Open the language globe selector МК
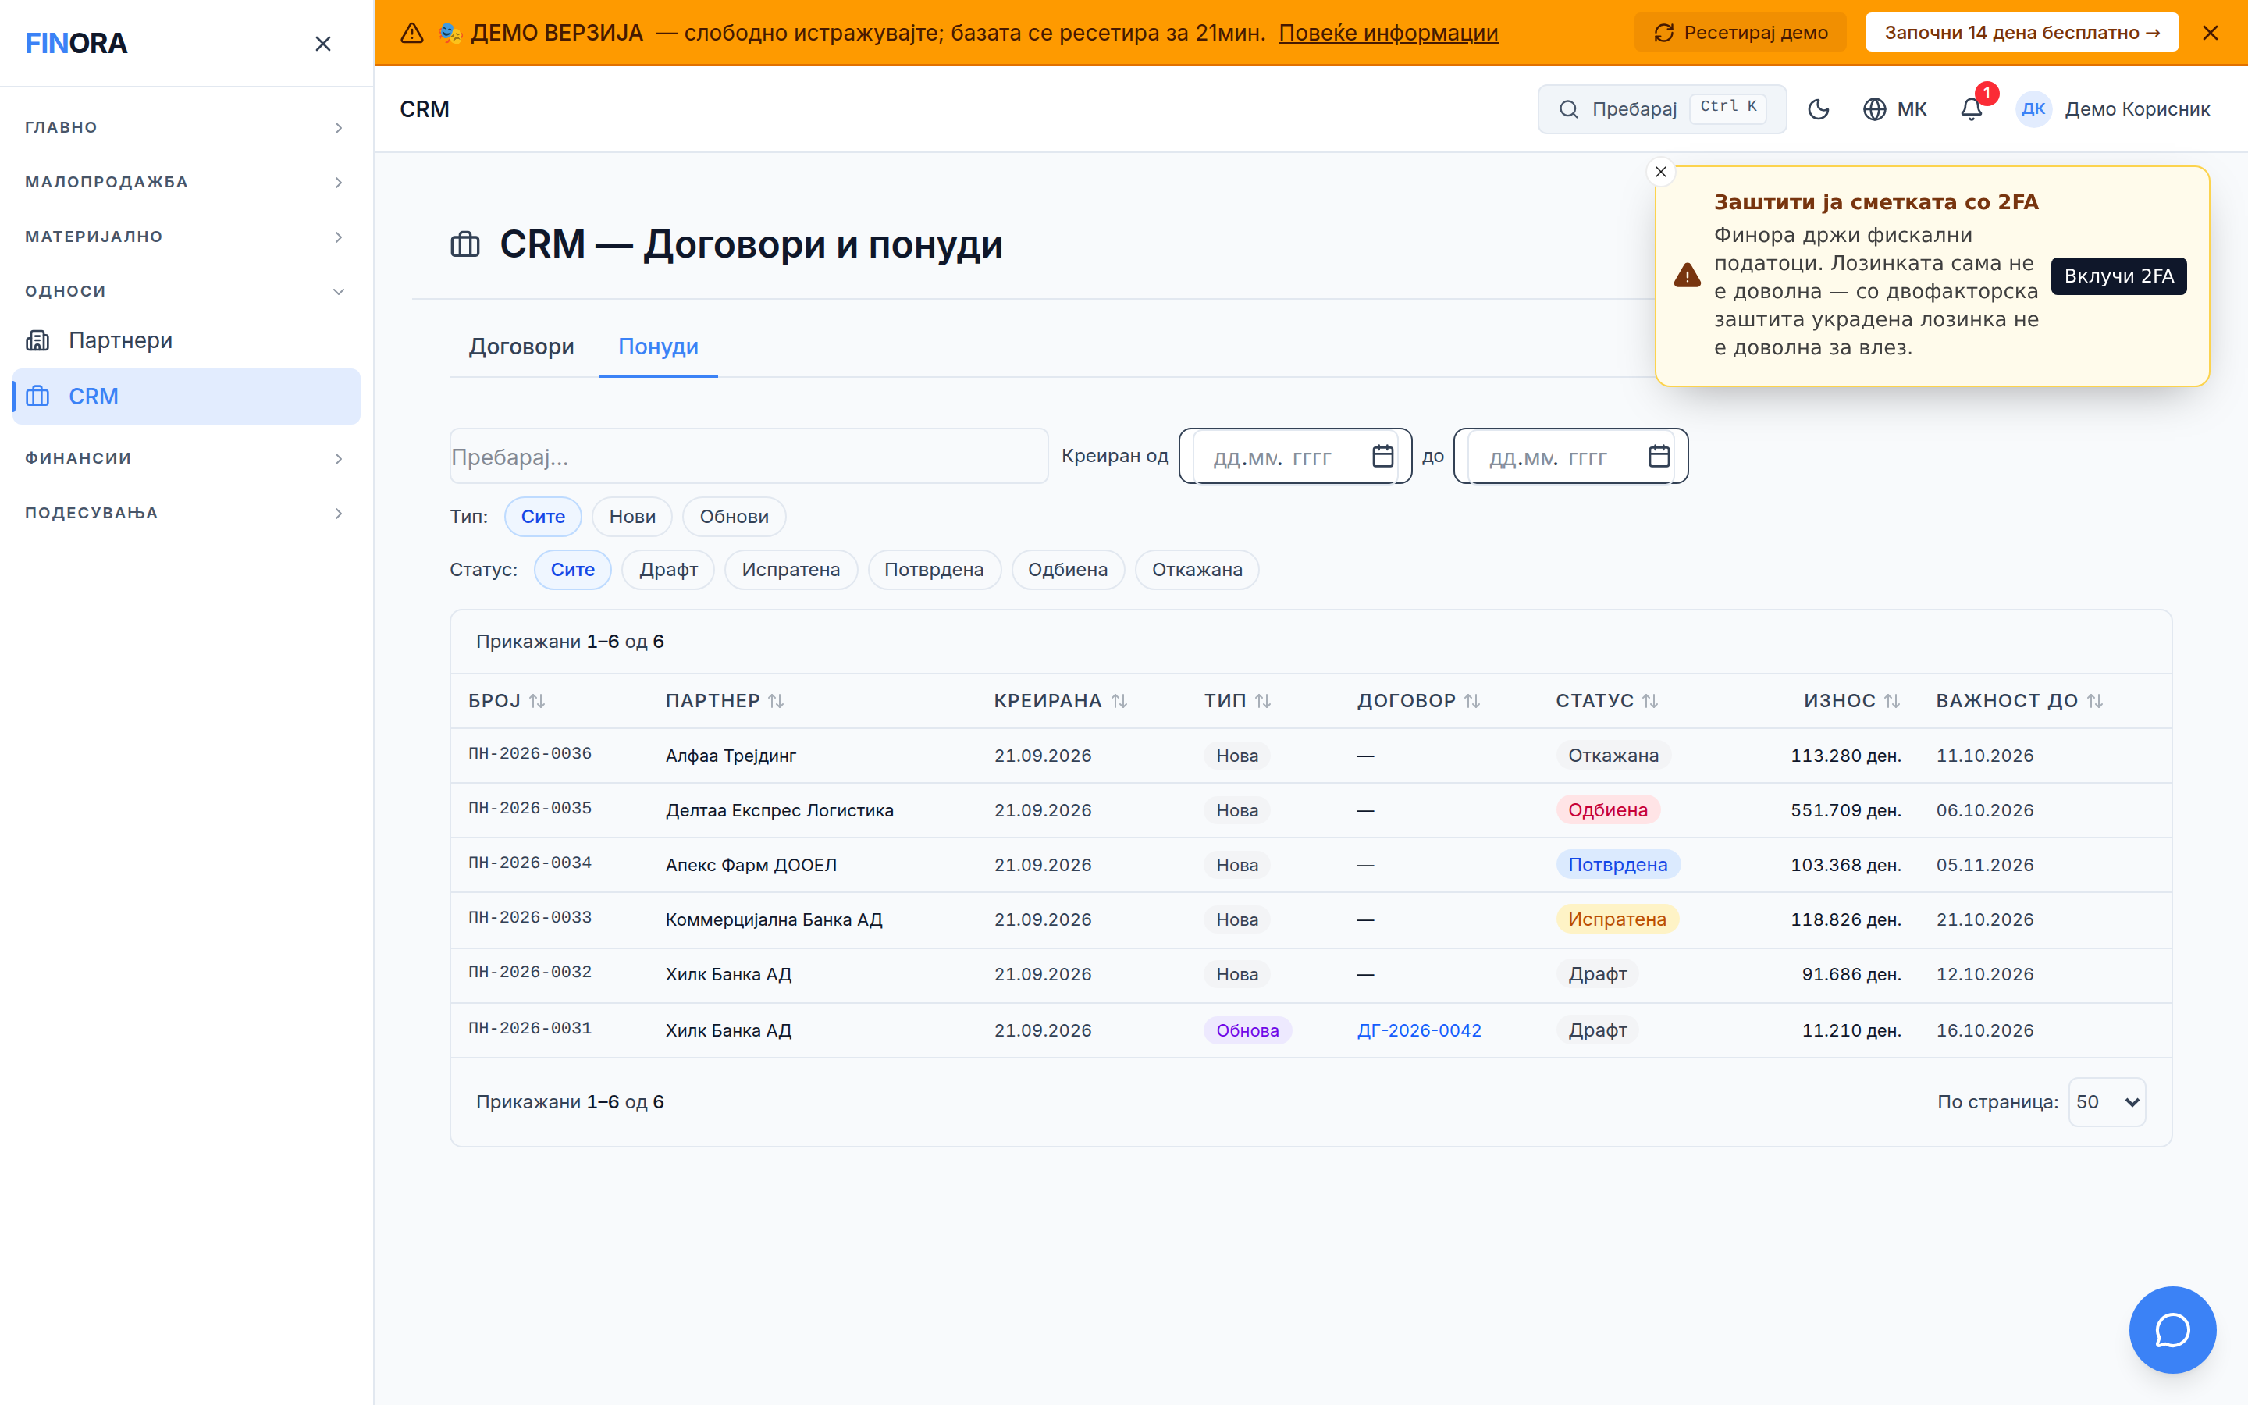 (x=1895, y=109)
